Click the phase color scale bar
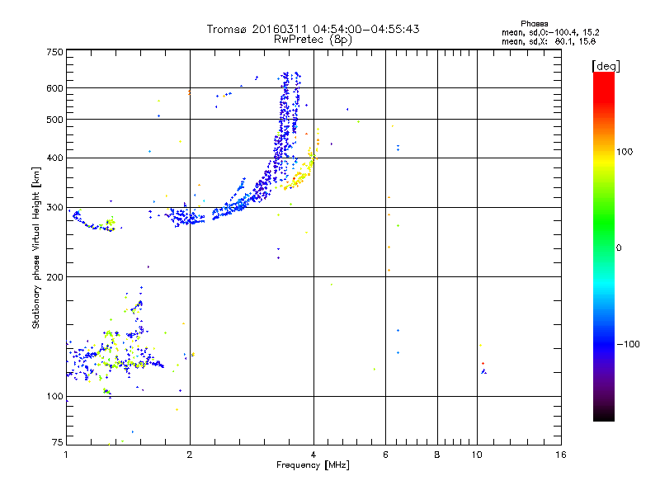660x495 pixels. [604, 247]
